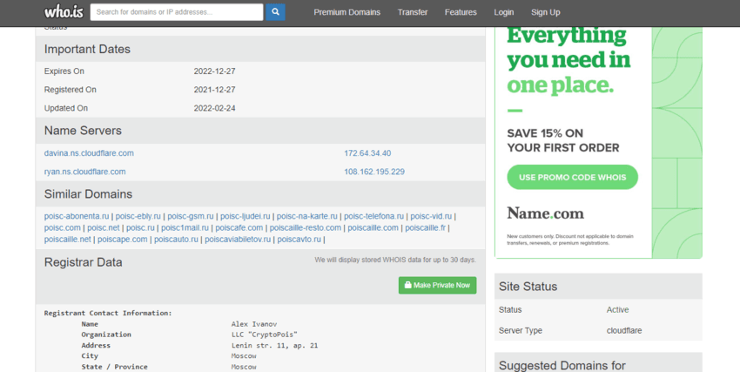Click the magnifier search button

276,12
